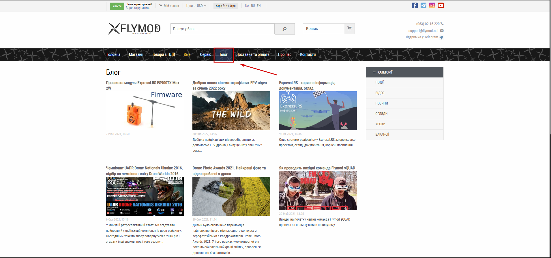
Task: Open Доставка та оплата menu item
Action: (x=253, y=54)
